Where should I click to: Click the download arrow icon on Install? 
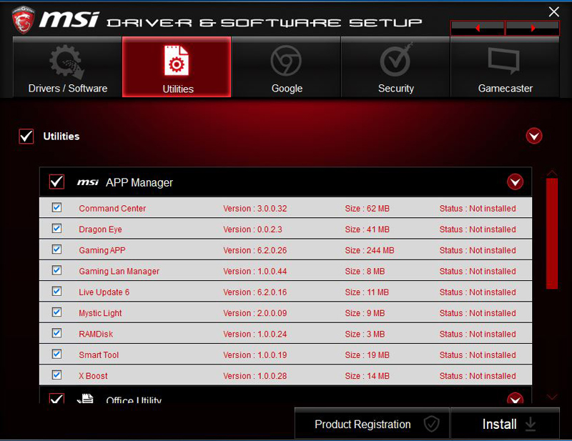click(531, 425)
